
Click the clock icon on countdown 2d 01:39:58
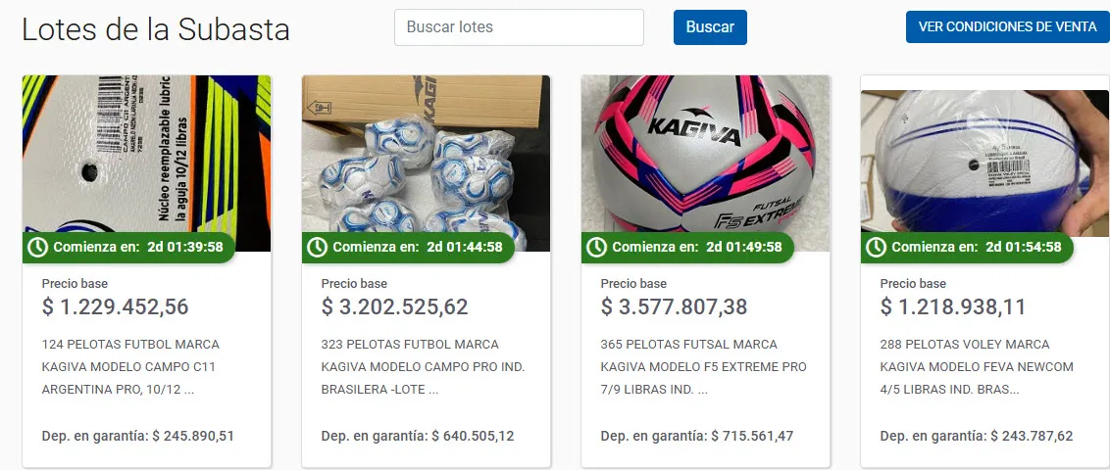[x=37, y=247]
